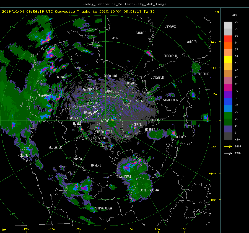Click the YELLAPUR city label

click(x=55, y=147)
